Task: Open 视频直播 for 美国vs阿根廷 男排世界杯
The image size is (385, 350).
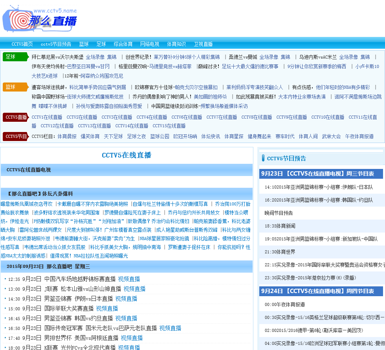Action: (x=132, y=338)
